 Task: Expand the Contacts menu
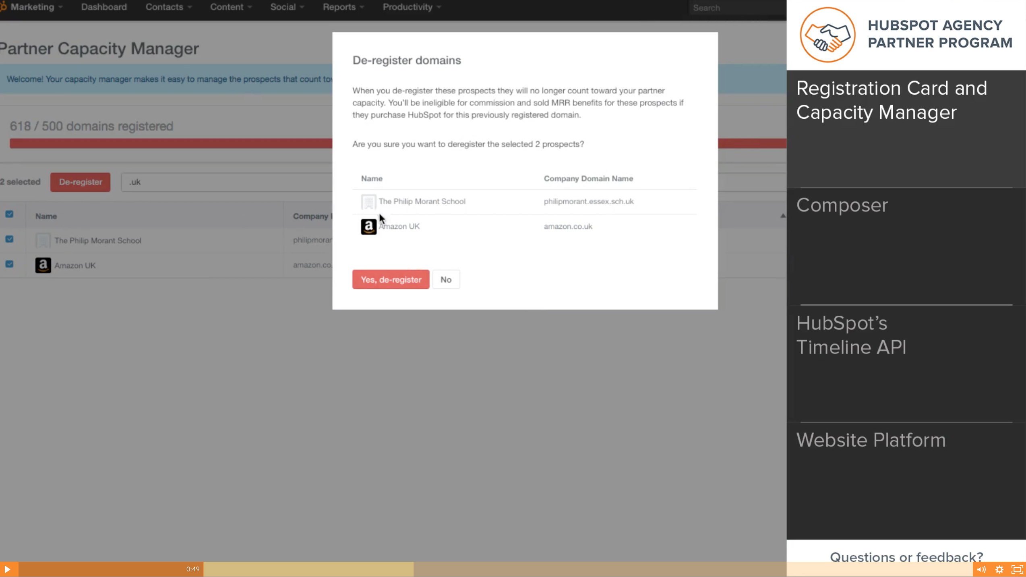coord(169,7)
